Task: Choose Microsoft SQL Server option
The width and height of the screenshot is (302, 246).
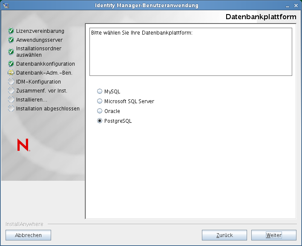Action: [x=100, y=101]
